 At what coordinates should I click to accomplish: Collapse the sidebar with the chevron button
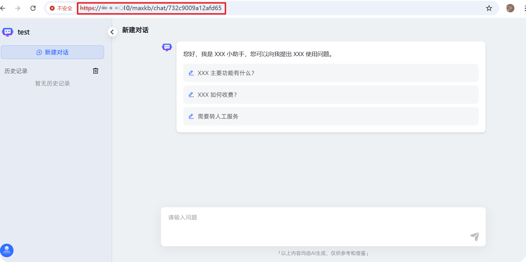pos(112,32)
